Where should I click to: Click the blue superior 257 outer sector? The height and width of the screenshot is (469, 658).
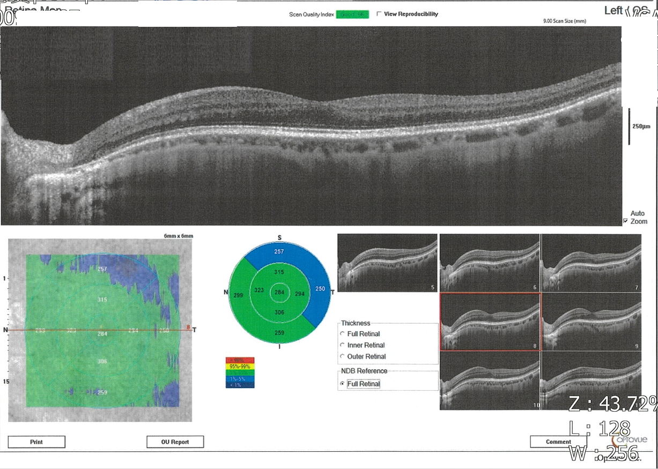(279, 252)
